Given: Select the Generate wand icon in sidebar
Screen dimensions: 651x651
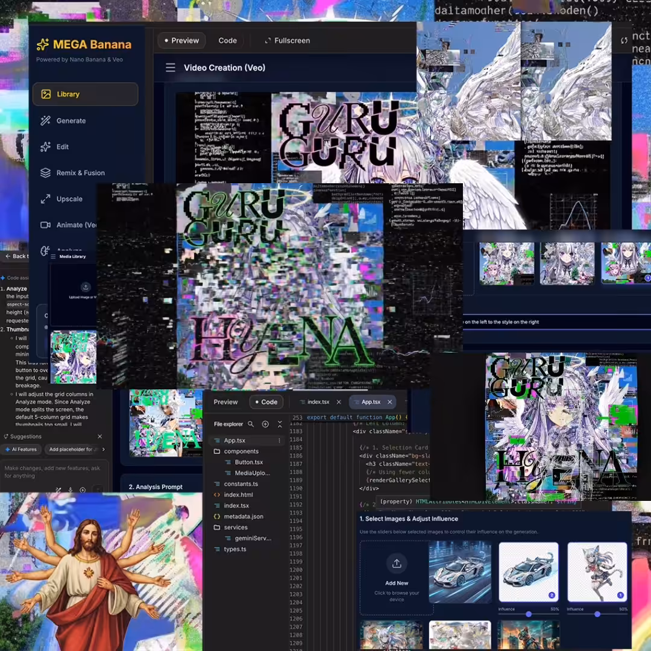Looking at the screenshot, I should 45,121.
